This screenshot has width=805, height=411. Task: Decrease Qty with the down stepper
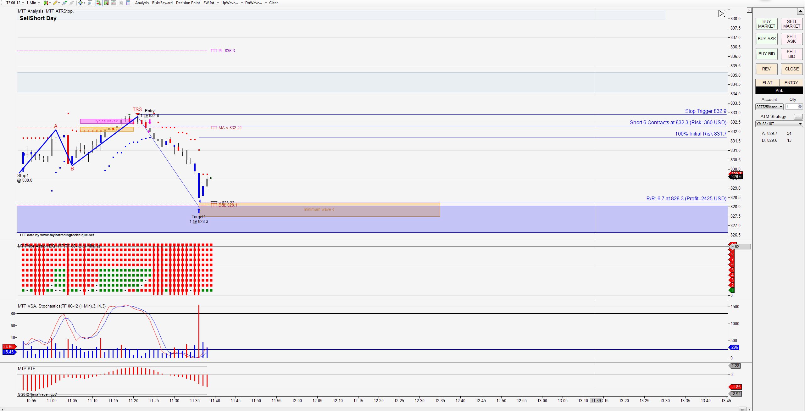pos(801,108)
